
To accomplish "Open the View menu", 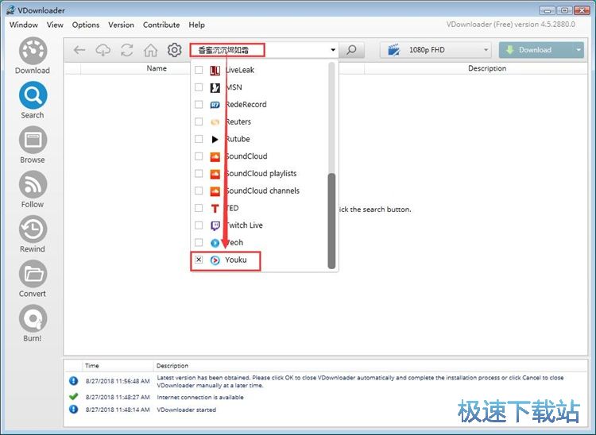I will pyautogui.click(x=55, y=25).
